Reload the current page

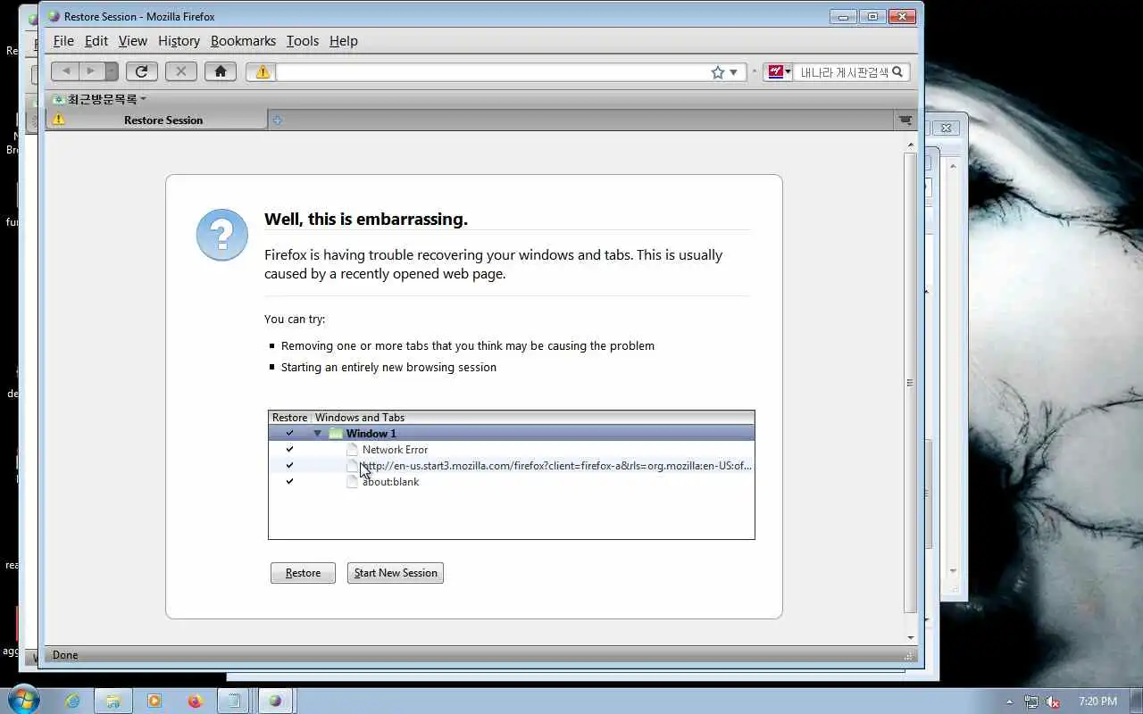pyautogui.click(x=141, y=71)
